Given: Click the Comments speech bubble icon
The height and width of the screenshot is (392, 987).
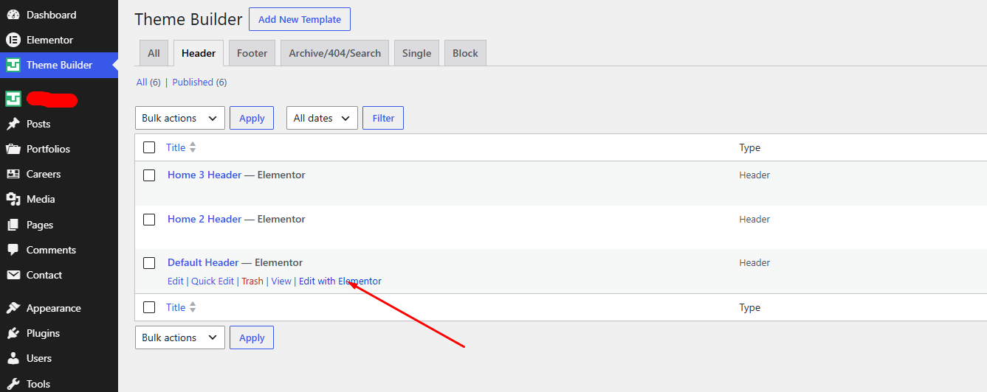Looking at the screenshot, I should coord(13,250).
